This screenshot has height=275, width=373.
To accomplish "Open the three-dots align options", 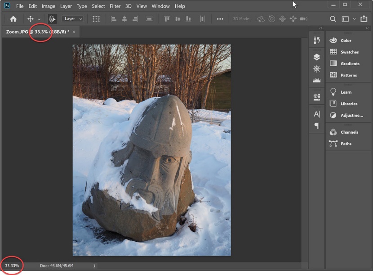I will [220, 19].
